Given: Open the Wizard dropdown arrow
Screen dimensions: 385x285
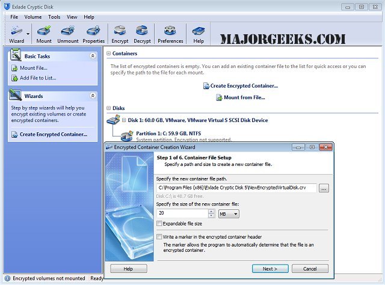Looking at the screenshot, I should point(28,34).
